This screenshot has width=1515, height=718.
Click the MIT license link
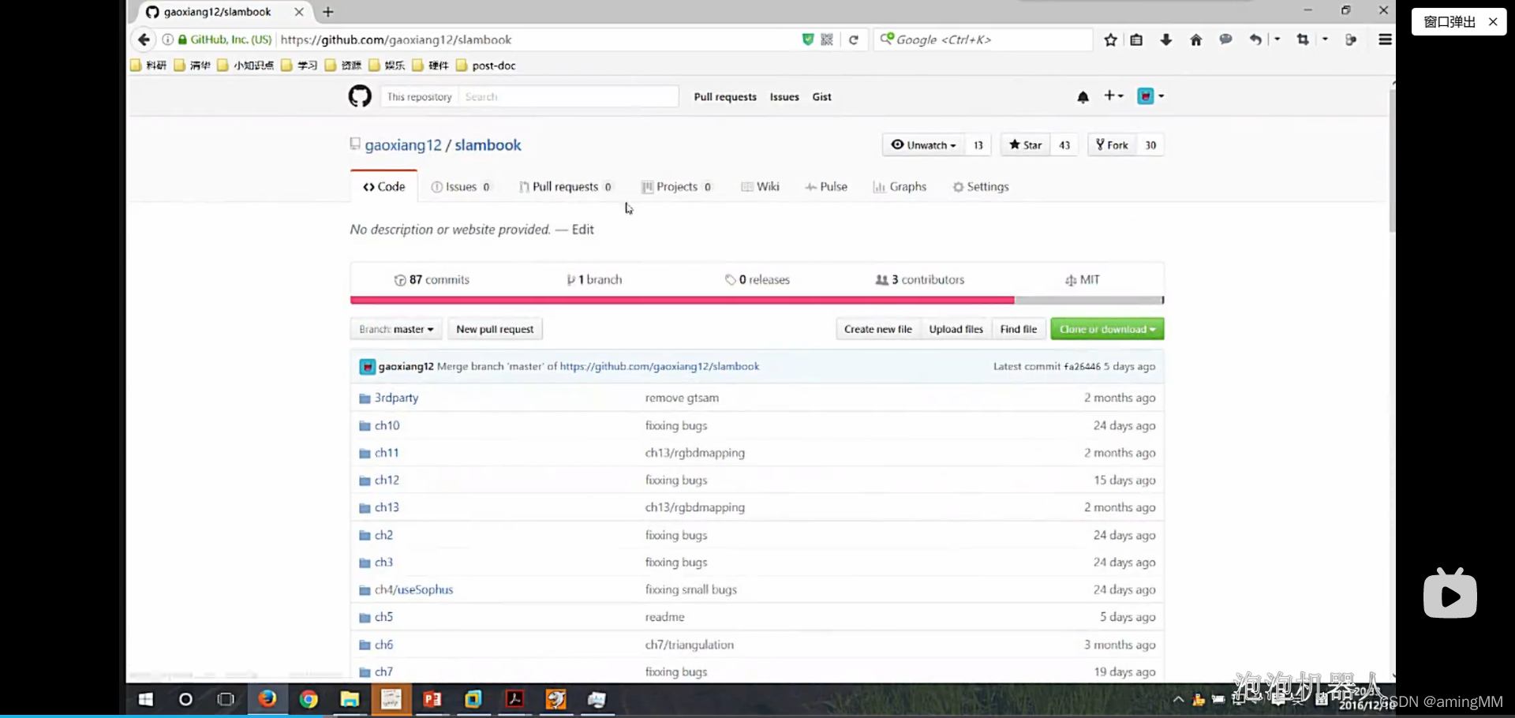1083,280
